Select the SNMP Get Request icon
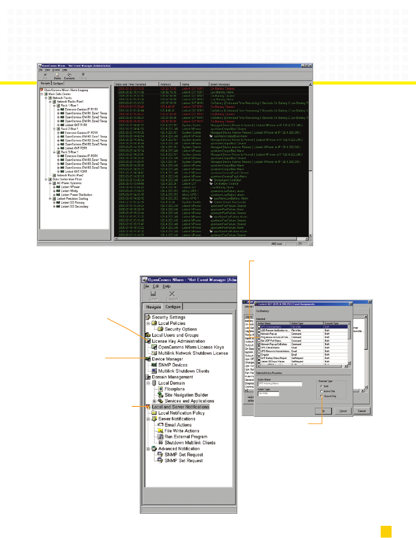416x538 pixels. click(x=160, y=454)
